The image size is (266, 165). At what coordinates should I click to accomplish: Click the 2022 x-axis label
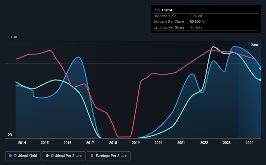pos(204,143)
